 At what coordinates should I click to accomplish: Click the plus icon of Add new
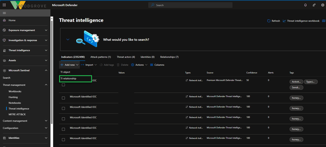coord(62,65)
